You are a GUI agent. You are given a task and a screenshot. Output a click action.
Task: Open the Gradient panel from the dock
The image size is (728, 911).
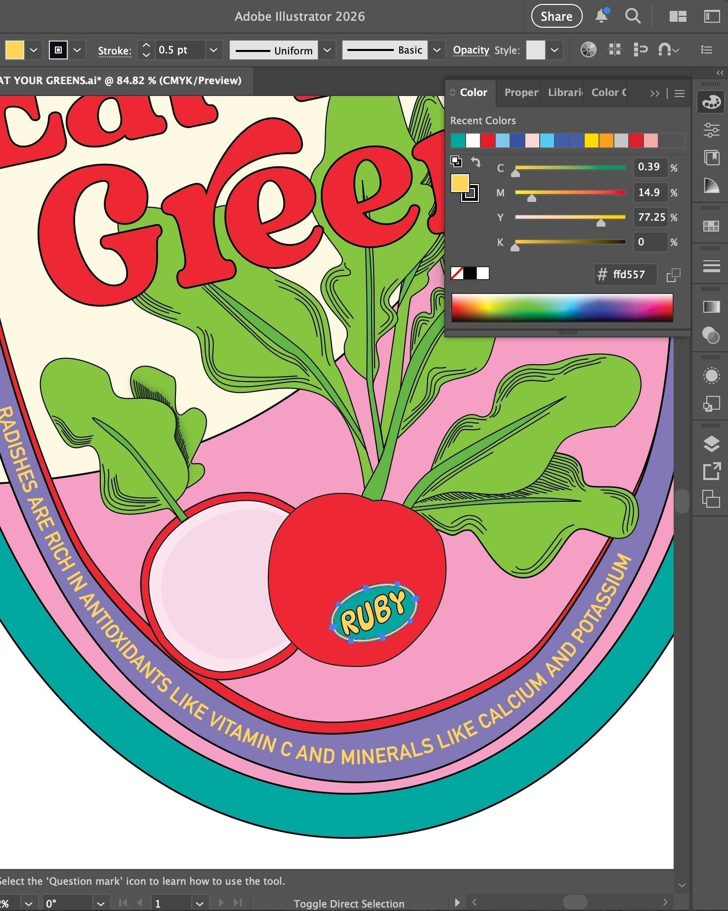click(711, 307)
